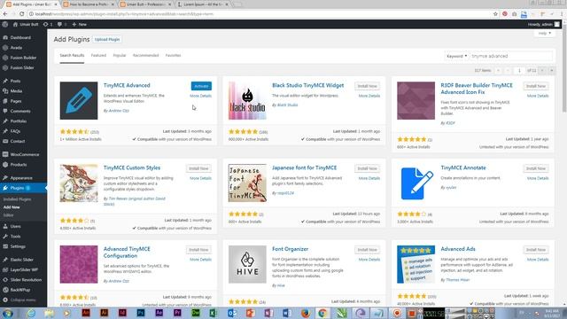Open TinyMCE Annotate plugin title link
Viewport: 567px width, 319px height.
click(x=463, y=167)
